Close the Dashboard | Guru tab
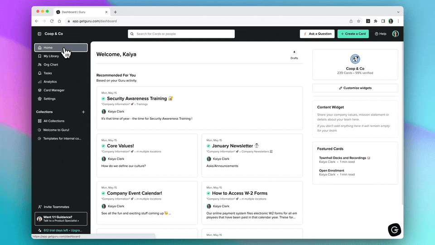The height and width of the screenshot is (245, 435). (106, 12)
